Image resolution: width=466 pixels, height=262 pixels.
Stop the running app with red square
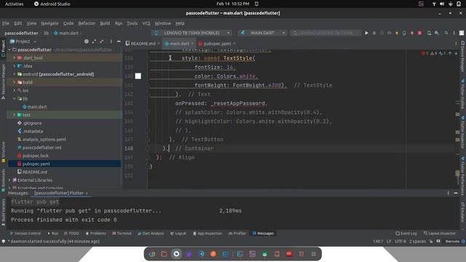pos(419,33)
